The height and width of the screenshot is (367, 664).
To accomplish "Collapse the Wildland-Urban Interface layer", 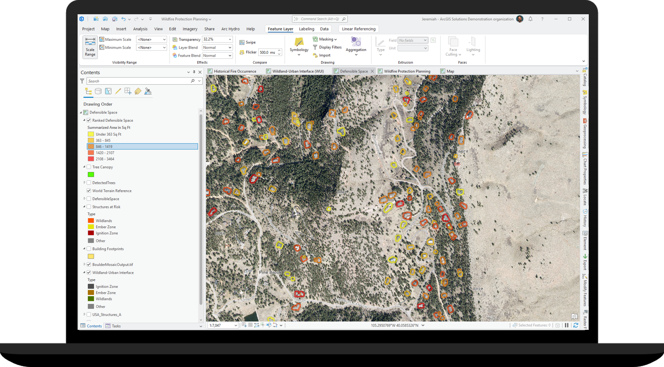I will [x=84, y=272].
